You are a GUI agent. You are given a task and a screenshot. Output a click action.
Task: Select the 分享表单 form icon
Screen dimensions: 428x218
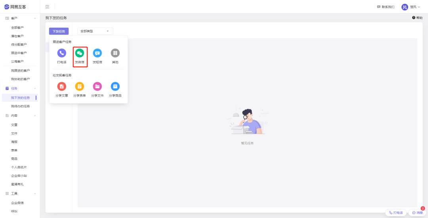(x=79, y=86)
